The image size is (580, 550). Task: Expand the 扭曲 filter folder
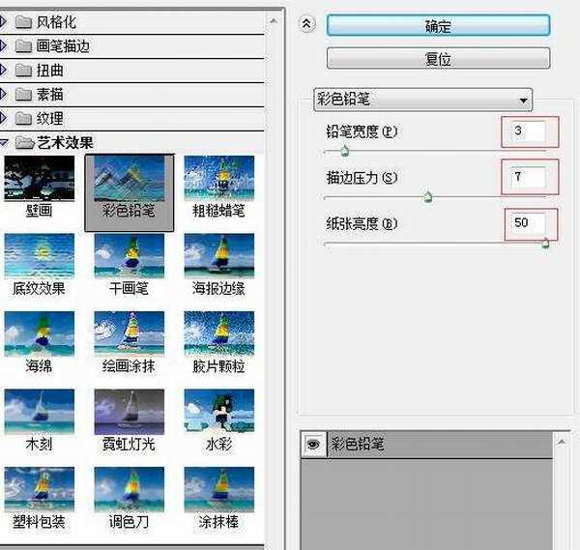click(6, 69)
